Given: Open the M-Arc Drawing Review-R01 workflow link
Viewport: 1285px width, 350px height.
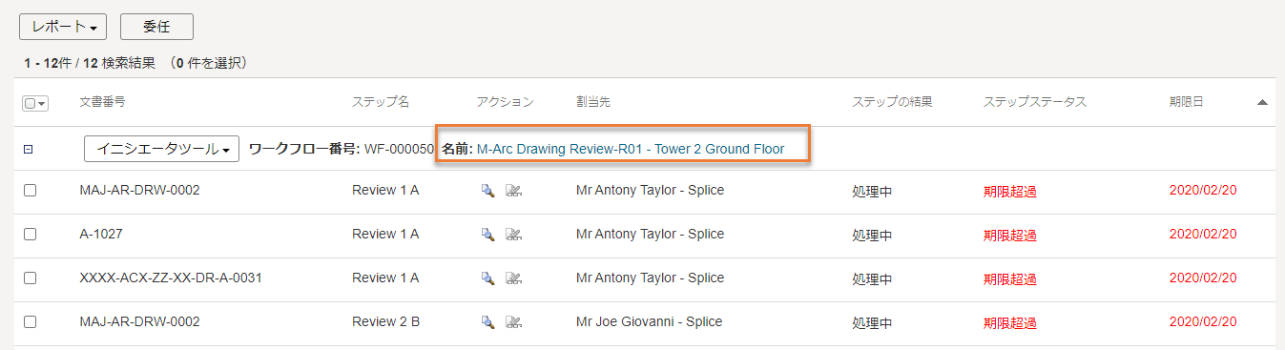Looking at the screenshot, I should [631, 149].
